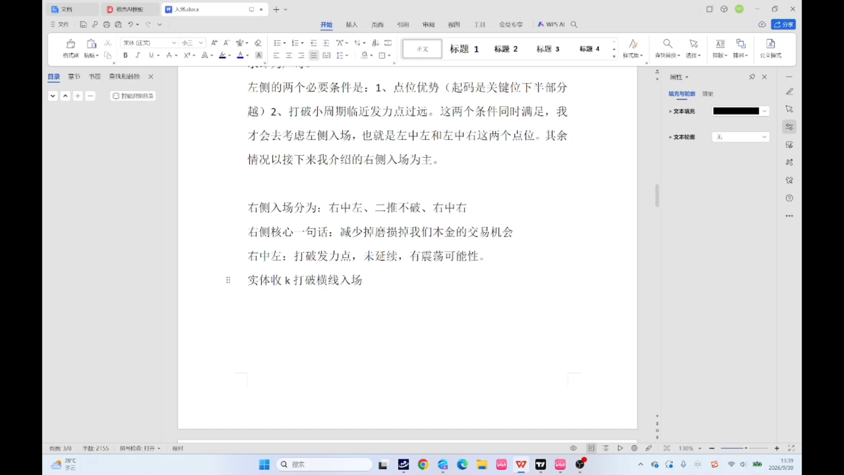Image resolution: width=844 pixels, height=475 pixels.
Task: Click the clear formatting eraser icon
Action: [x=258, y=43]
